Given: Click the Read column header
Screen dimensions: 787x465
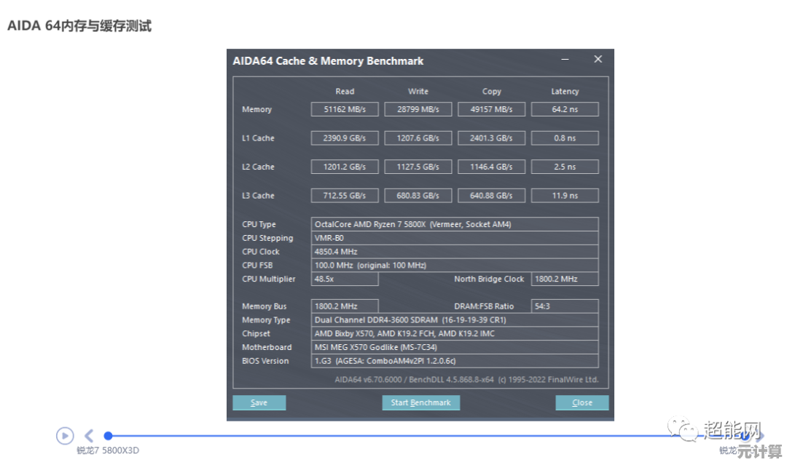Looking at the screenshot, I should click(x=345, y=91).
